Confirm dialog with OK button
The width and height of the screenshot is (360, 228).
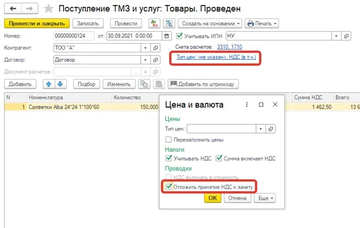click(x=213, y=198)
